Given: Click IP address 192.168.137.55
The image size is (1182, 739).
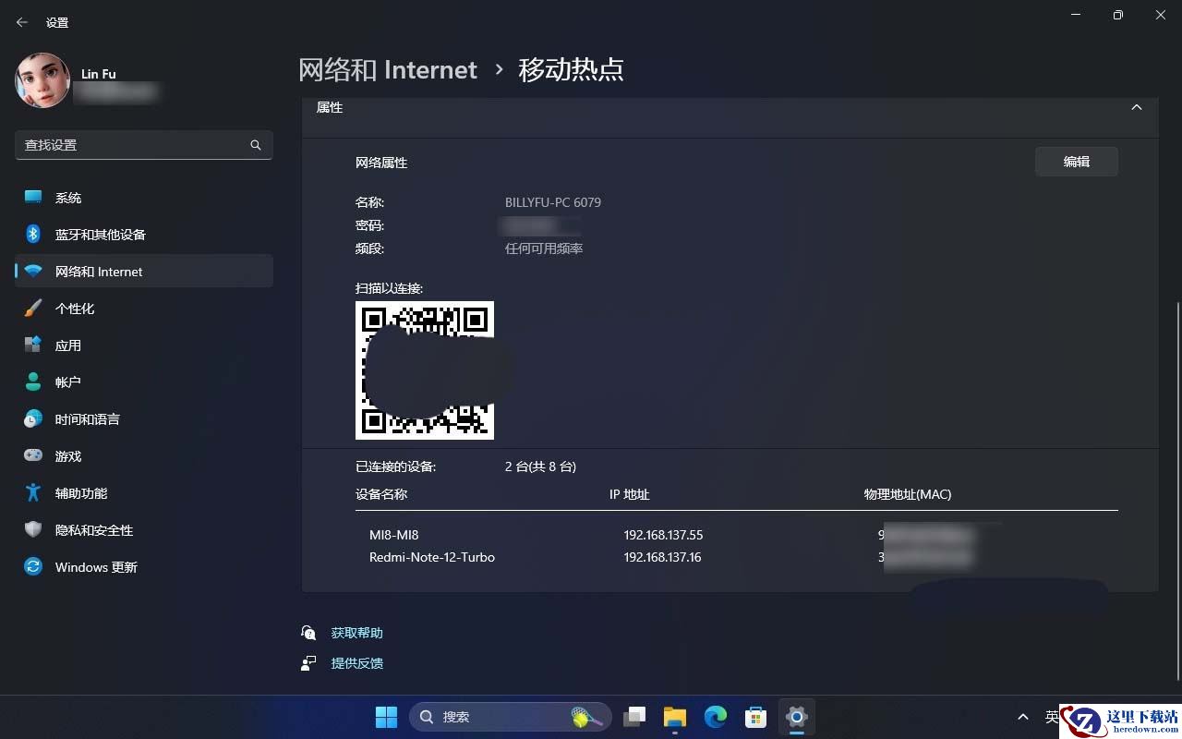Looking at the screenshot, I should point(663,535).
